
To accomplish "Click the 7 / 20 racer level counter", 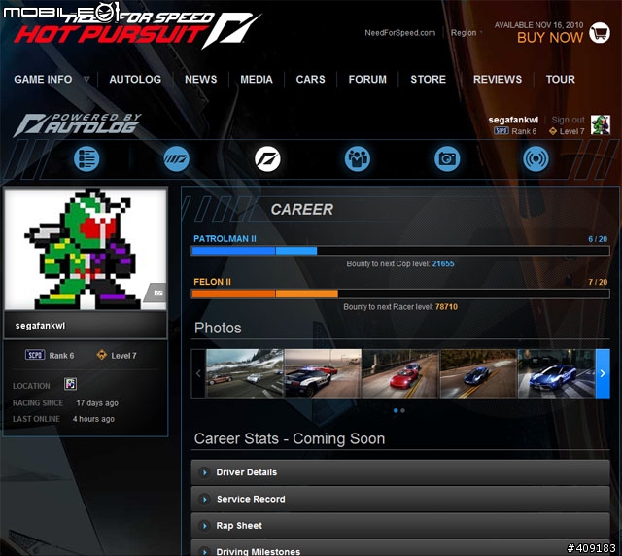I will tap(598, 282).
